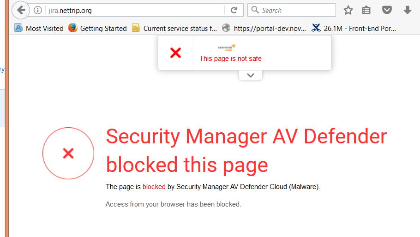Open the Most Visited bookmark folder
The width and height of the screenshot is (420, 237).
39,28
